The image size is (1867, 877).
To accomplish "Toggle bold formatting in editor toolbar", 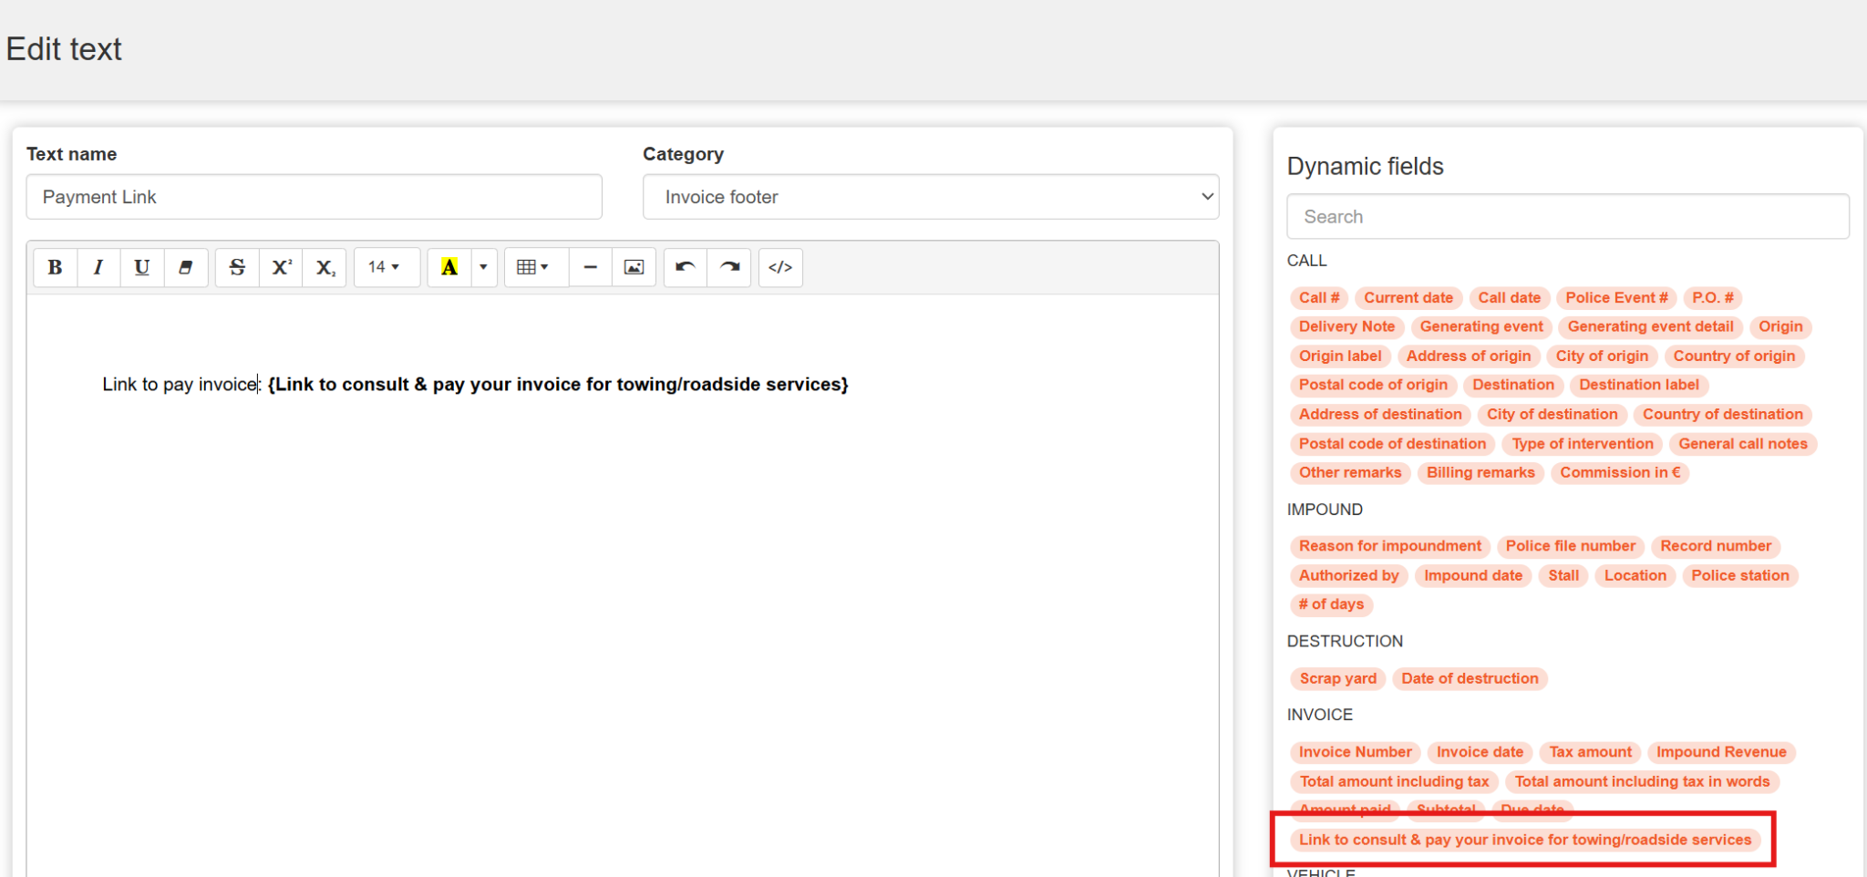I will [x=55, y=267].
